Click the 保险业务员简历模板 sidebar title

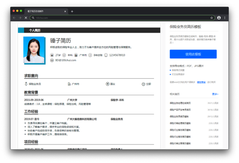(186, 27)
